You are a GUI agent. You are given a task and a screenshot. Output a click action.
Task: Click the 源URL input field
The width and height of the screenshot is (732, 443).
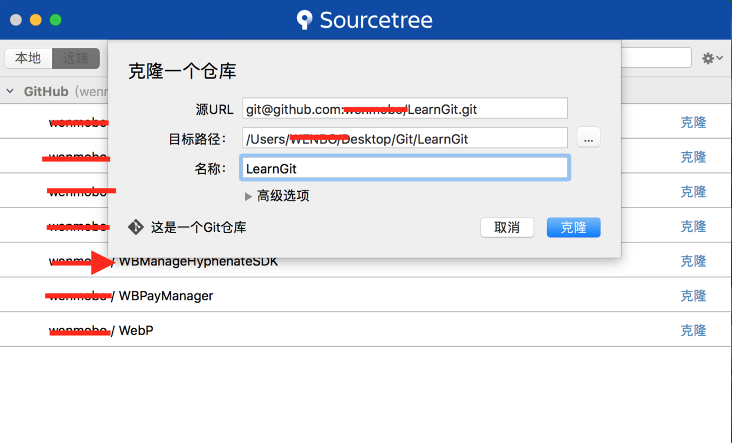pos(405,109)
